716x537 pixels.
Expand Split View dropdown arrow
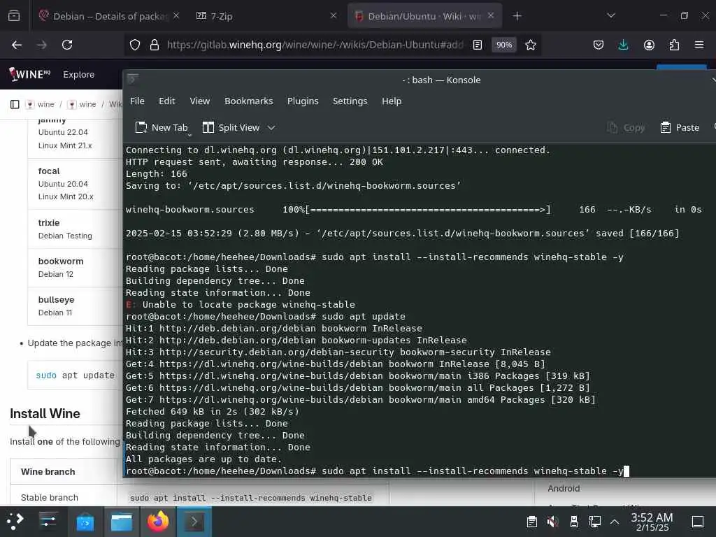coord(271,128)
